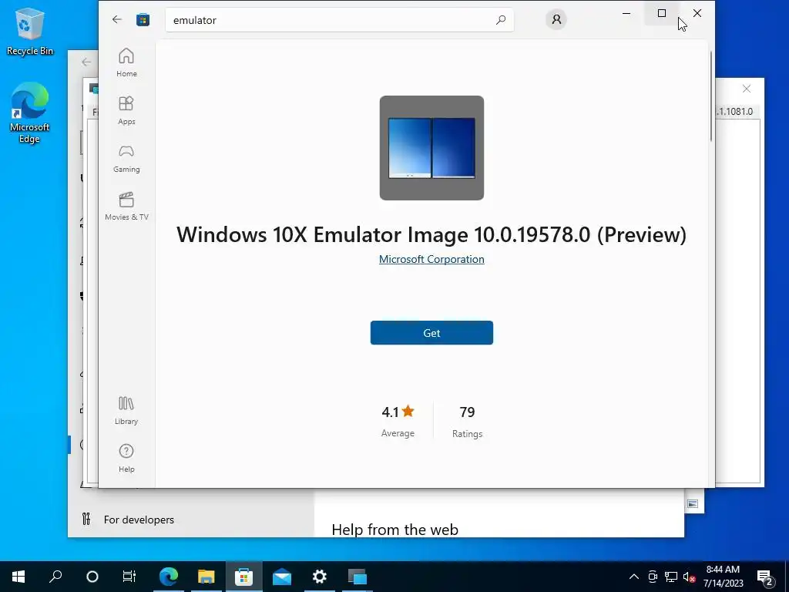The height and width of the screenshot is (592, 789).
Task: Show hidden system tray icons
Action: [x=634, y=577]
